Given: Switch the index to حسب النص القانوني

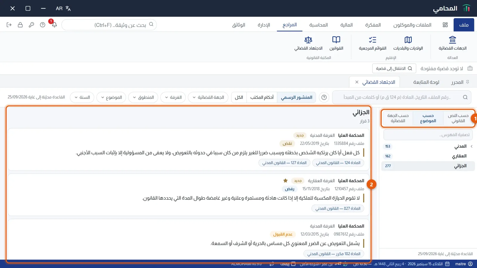Looking at the screenshot, I should pos(458,118).
